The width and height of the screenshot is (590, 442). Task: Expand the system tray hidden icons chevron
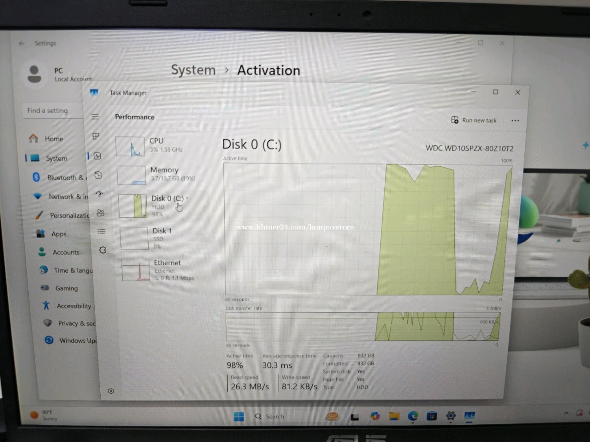click(x=566, y=413)
